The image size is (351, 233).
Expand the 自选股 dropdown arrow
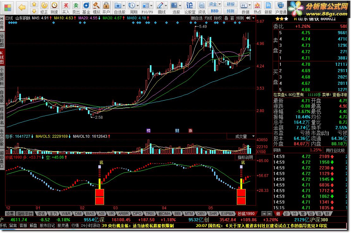pos(124,5)
